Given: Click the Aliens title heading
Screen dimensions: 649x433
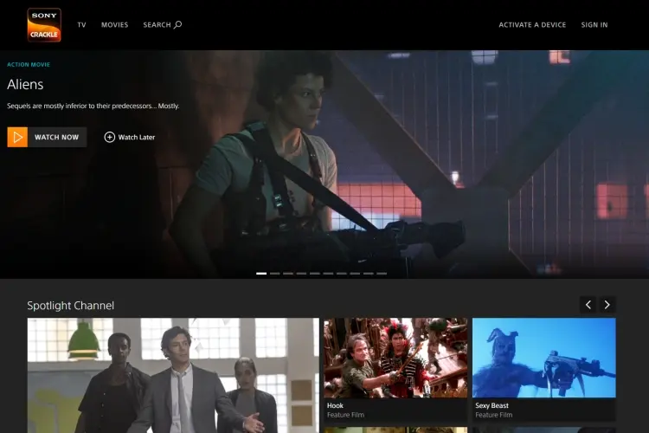Looking at the screenshot, I should (x=25, y=85).
